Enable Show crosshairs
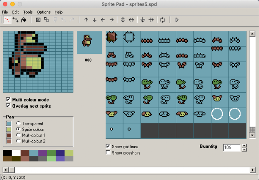 (108, 152)
